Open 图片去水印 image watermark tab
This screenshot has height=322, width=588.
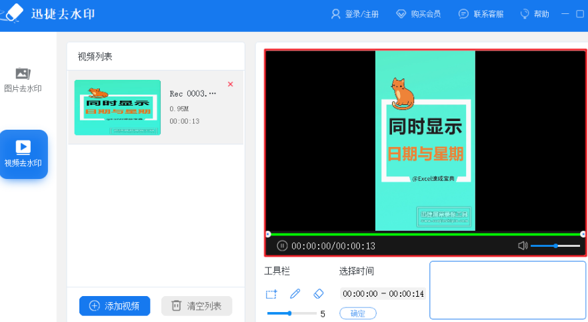(23, 80)
